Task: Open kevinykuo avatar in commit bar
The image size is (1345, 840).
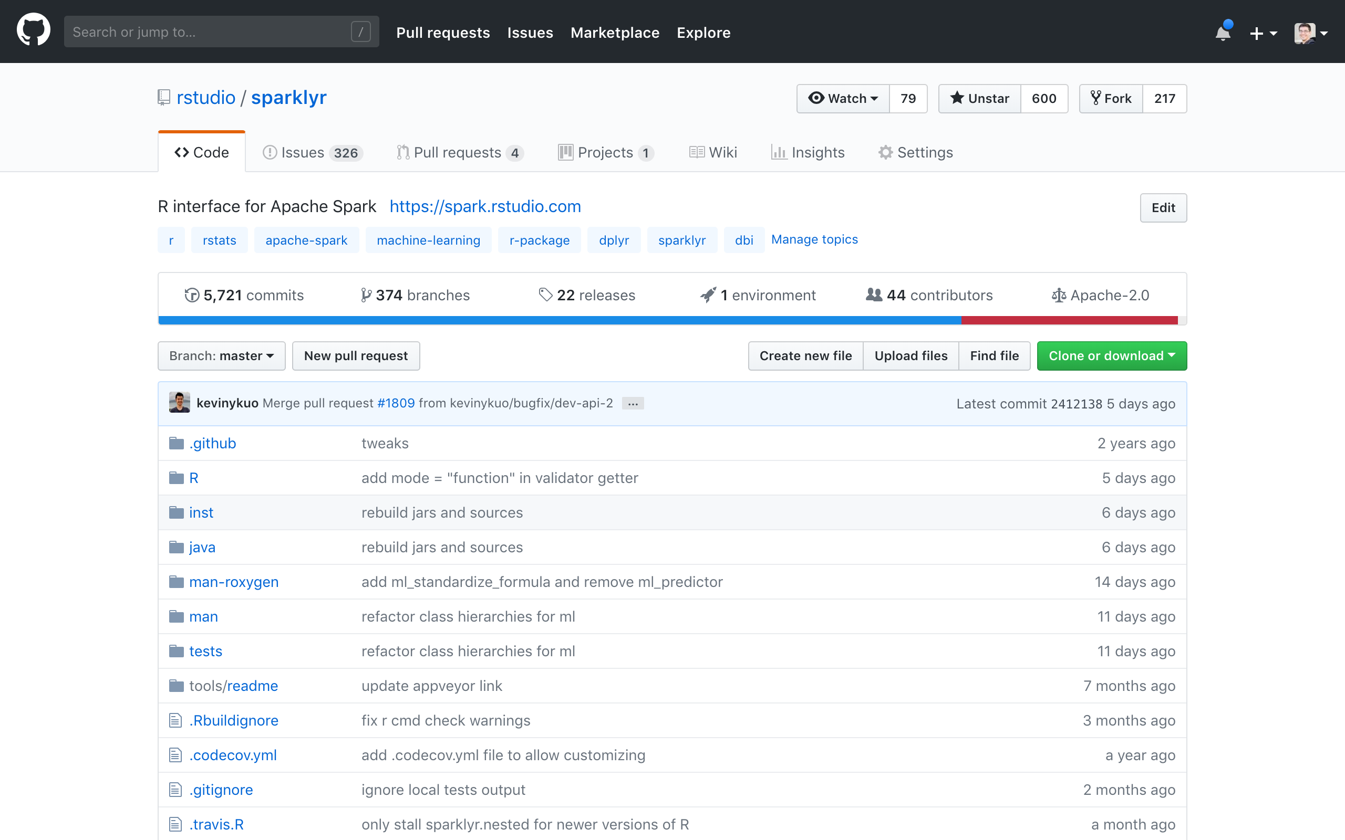Action: (x=180, y=403)
